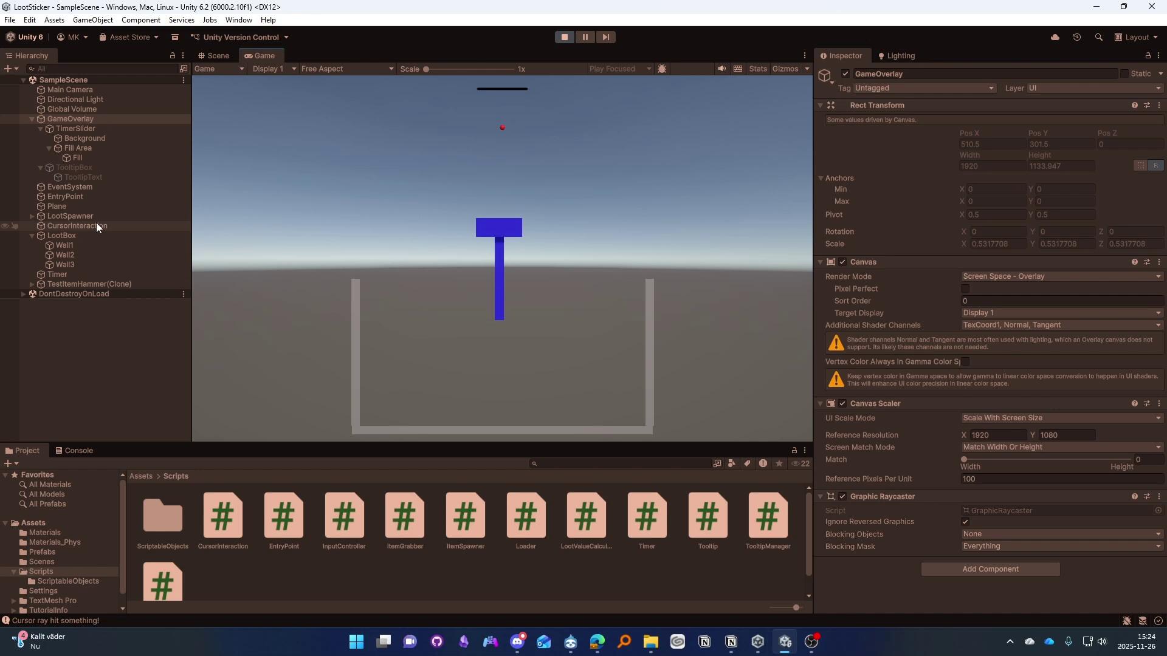
Task: Click the Add Component button
Action: pos(990,569)
